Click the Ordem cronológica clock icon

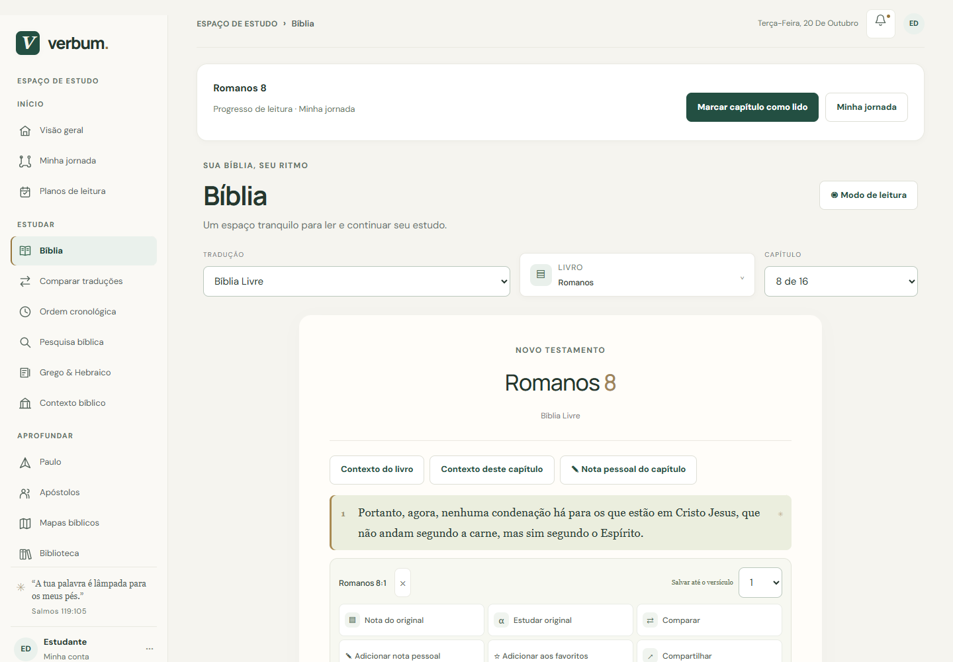[25, 312]
